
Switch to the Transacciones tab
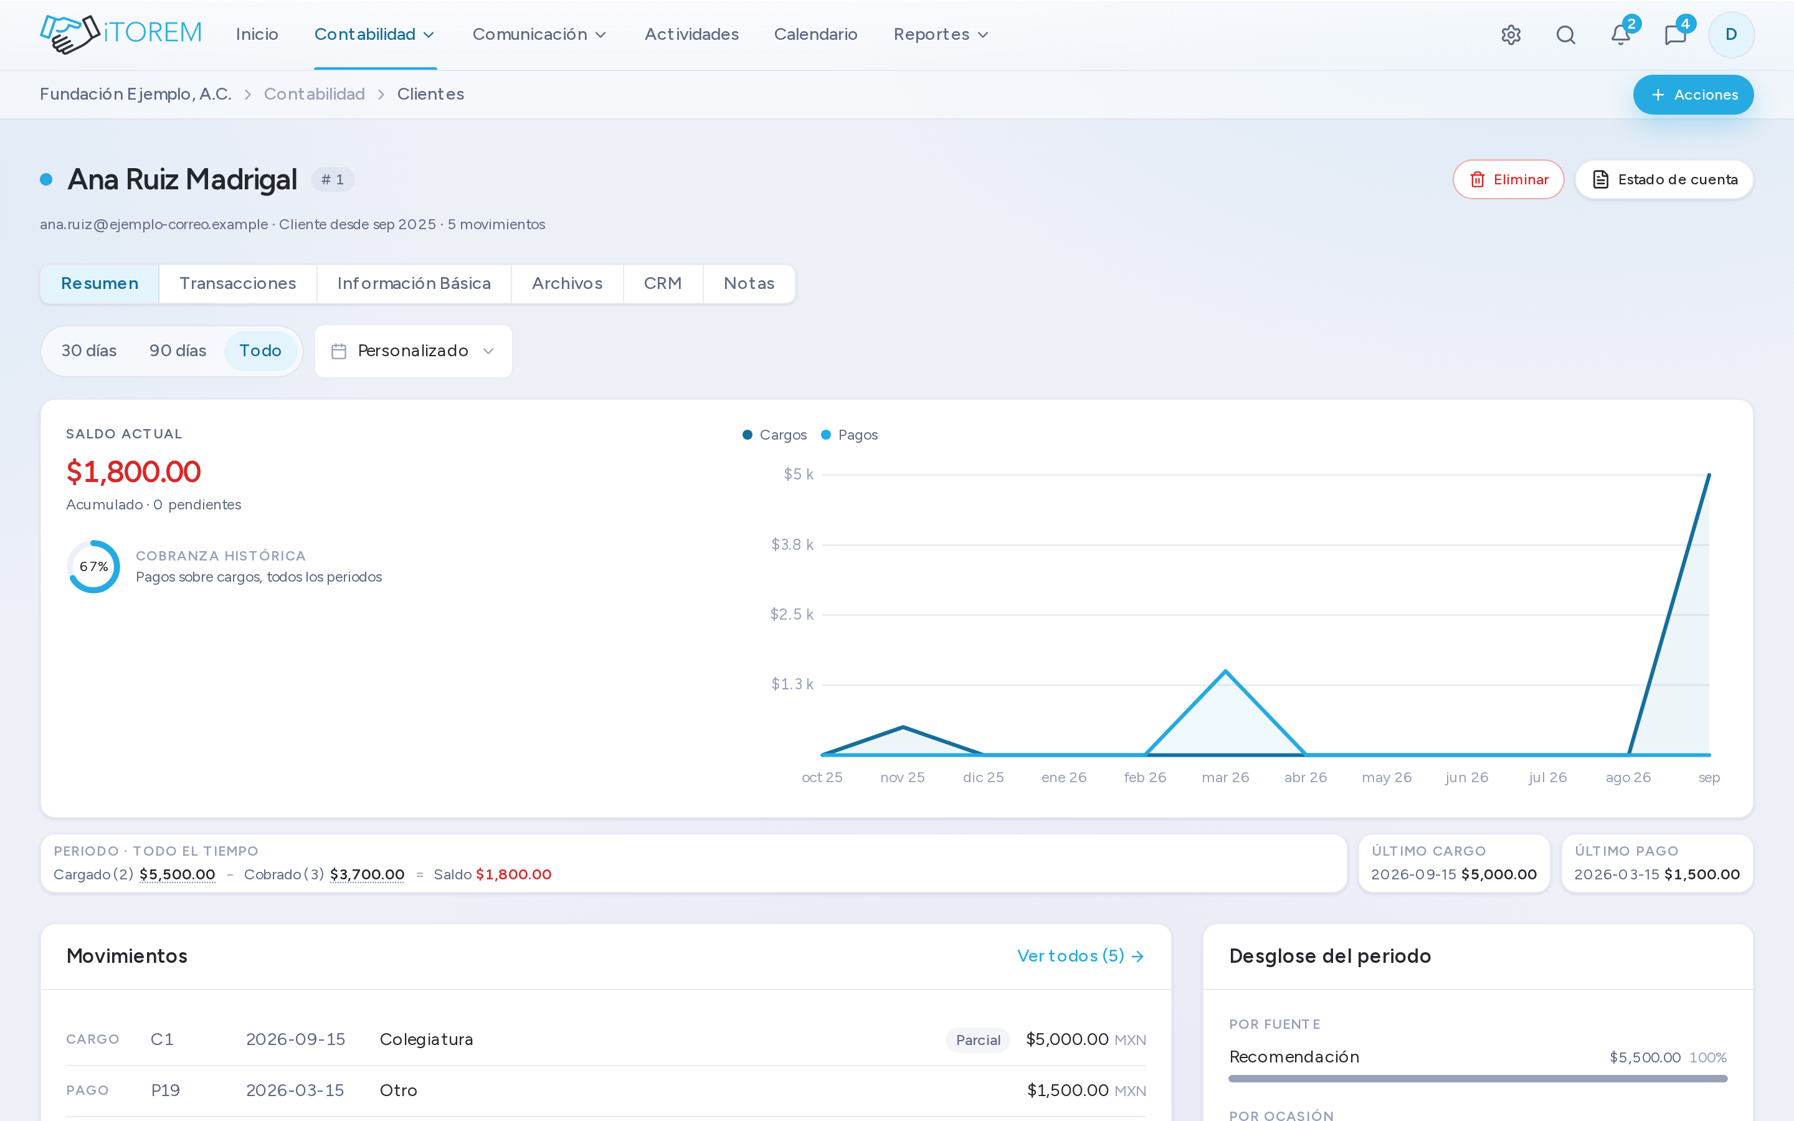point(238,284)
